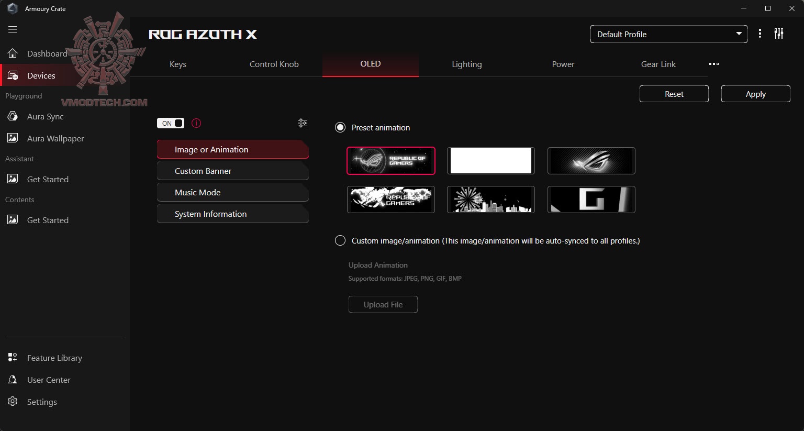
Task: Select the Image or Animation mode
Action: pos(233,149)
